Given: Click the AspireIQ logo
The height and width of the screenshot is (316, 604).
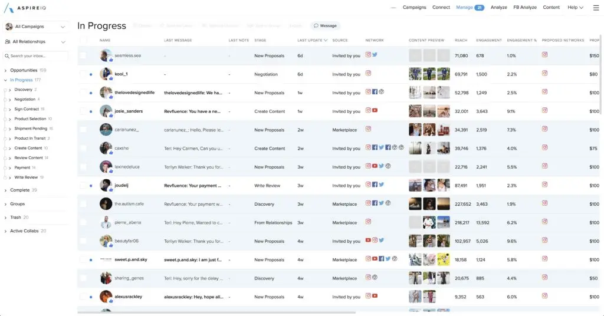Looking at the screenshot, I should point(29,8).
